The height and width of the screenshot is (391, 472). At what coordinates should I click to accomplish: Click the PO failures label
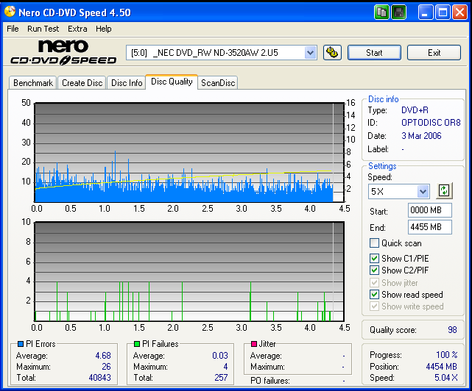point(270,381)
